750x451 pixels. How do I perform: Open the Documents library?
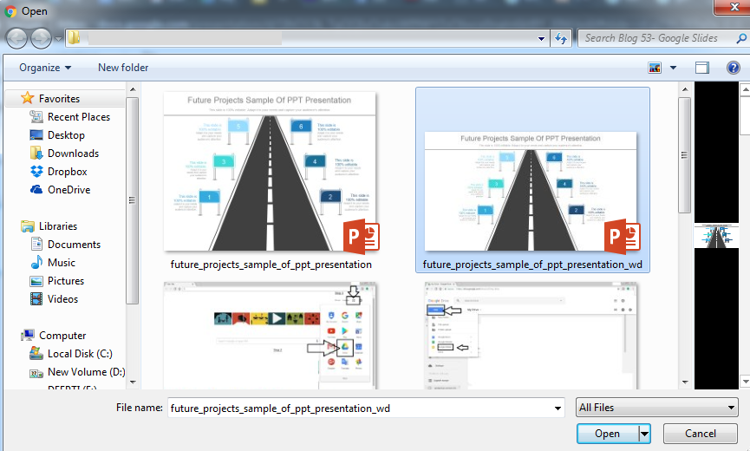(x=75, y=244)
